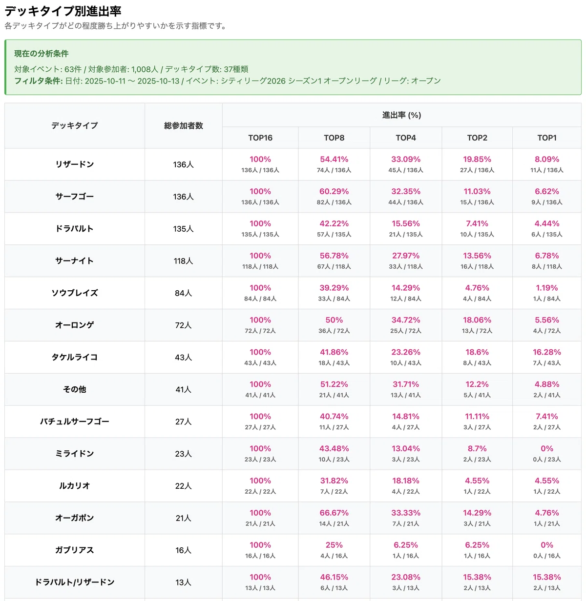Click the サーフゴー deck name
This screenshot has width=586, height=601.
(x=75, y=197)
